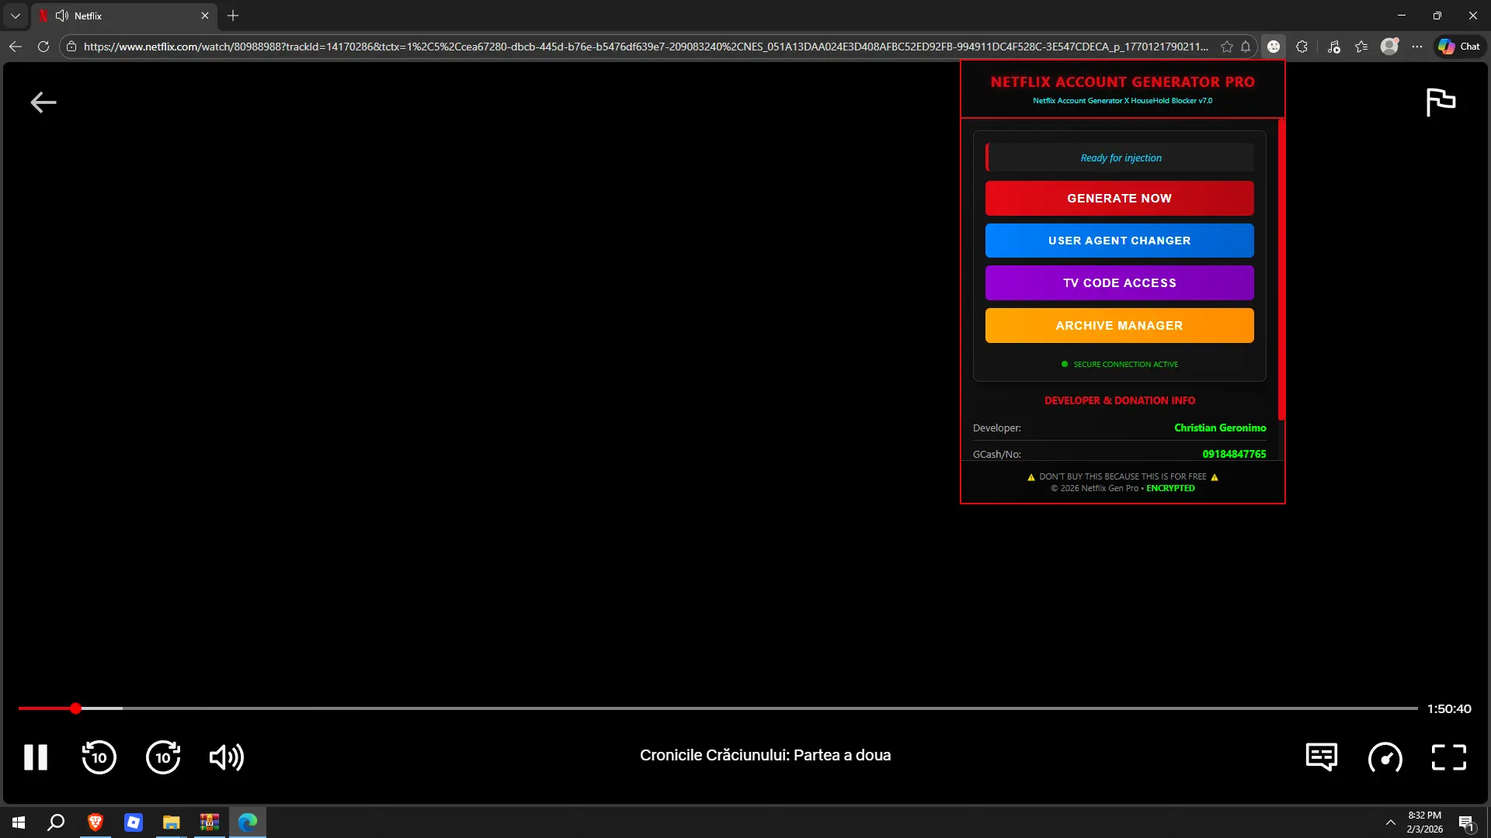
Task: Open Windows taskbar search
Action: 56,822
